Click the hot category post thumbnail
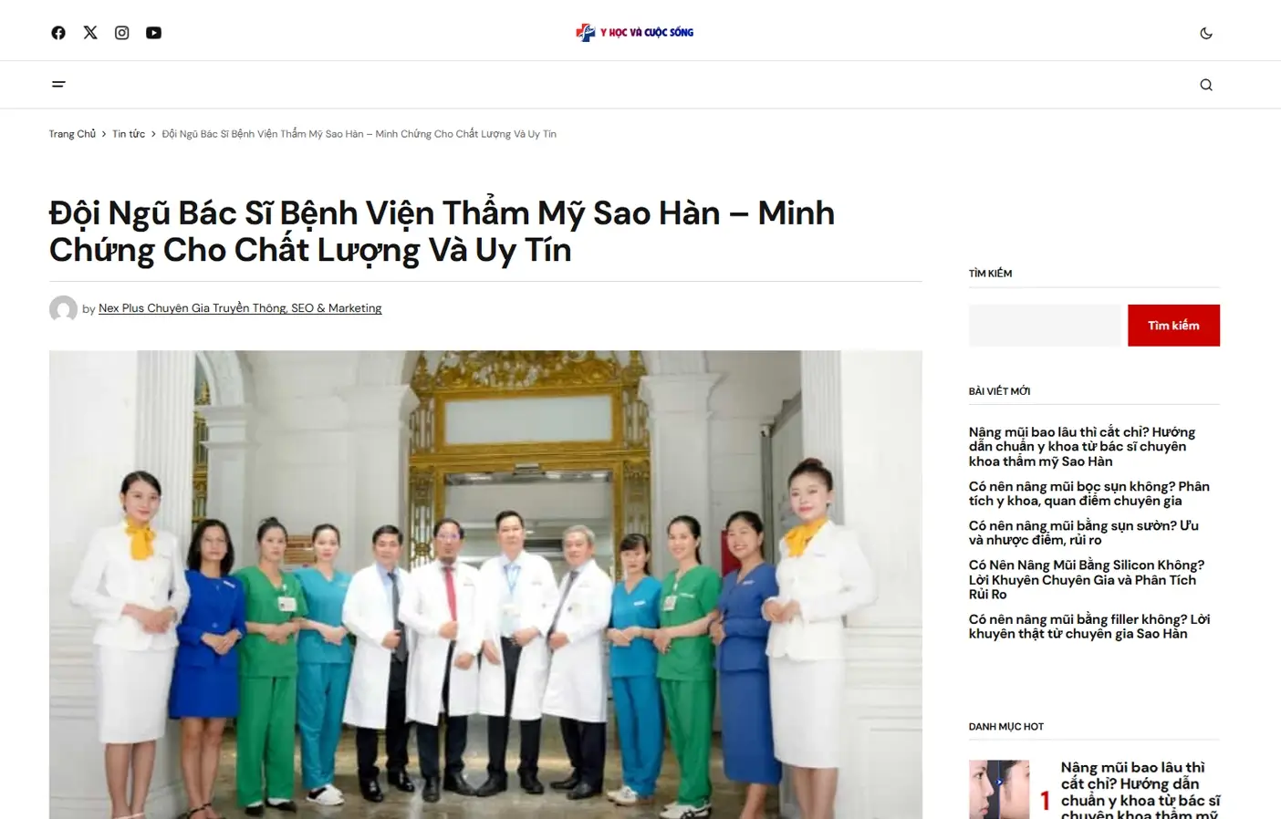The width and height of the screenshot is (1281, 819). coord(999,790)
